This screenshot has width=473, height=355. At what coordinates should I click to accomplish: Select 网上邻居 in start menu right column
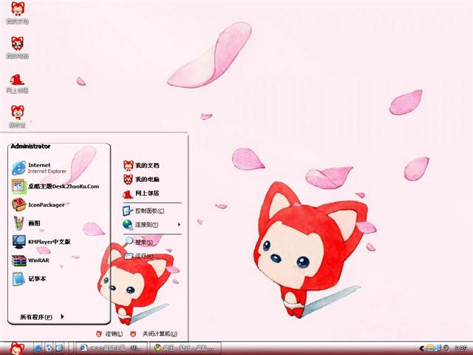coord(141,193)
